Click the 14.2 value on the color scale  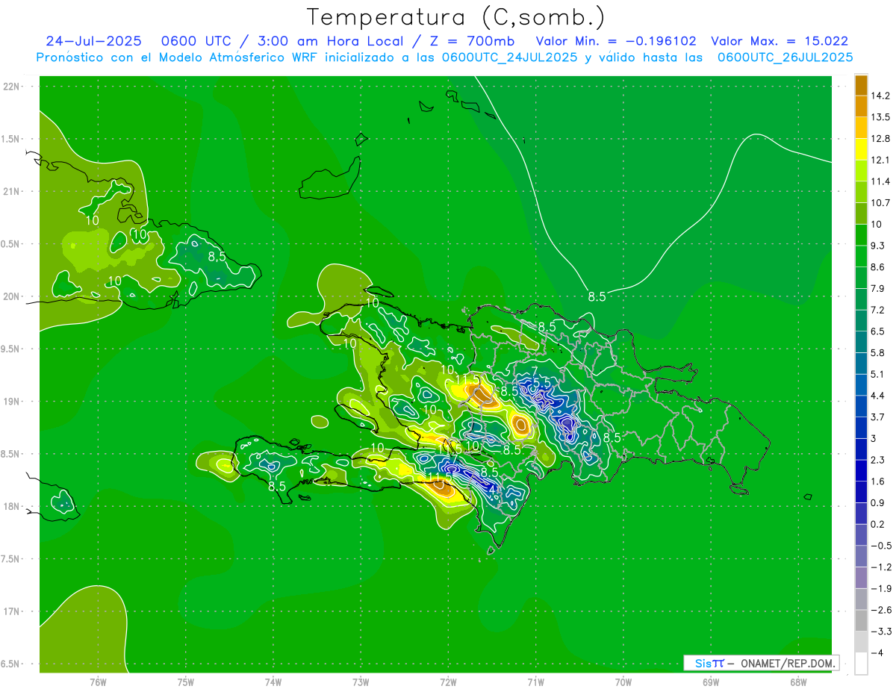[880, 96]
